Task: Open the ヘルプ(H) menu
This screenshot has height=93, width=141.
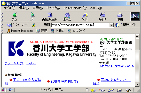Action: point(96,8)
